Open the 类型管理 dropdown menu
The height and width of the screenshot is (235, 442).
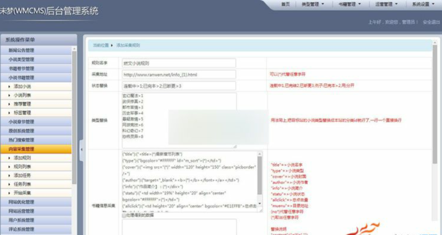coord(313,4)
